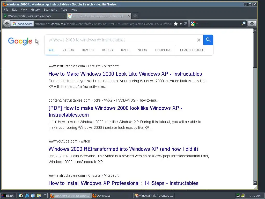The width and height of the screenshot is (265, 199).
Task: Click the magnifier in the Firefox search box
Action: 243,24
